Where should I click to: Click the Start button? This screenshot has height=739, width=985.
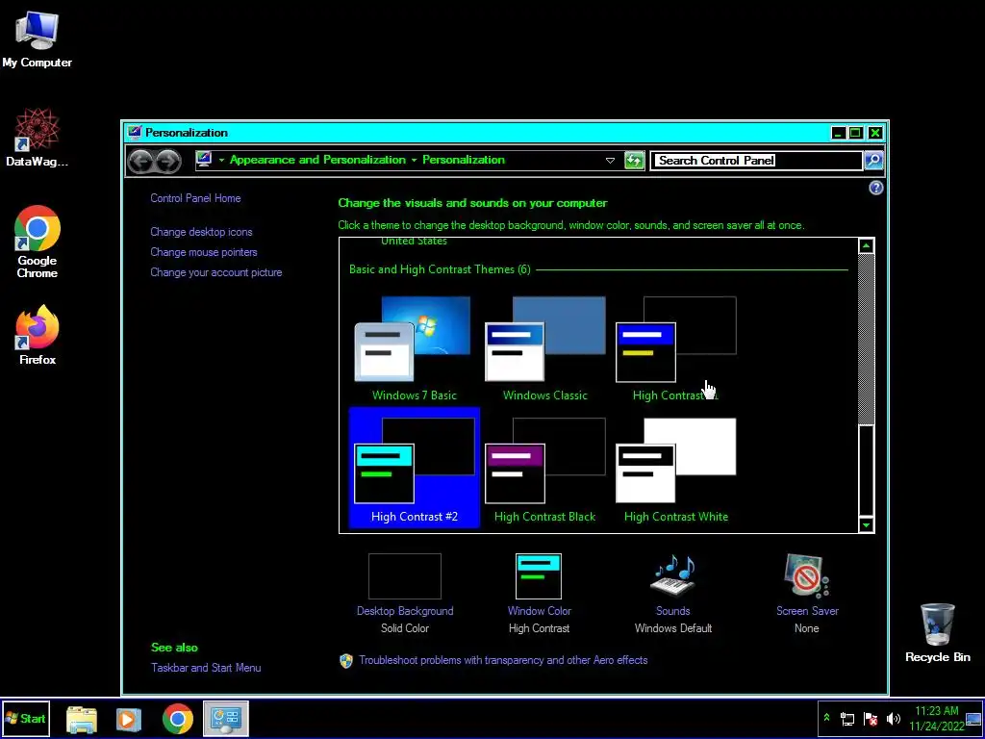pos(25,718)
